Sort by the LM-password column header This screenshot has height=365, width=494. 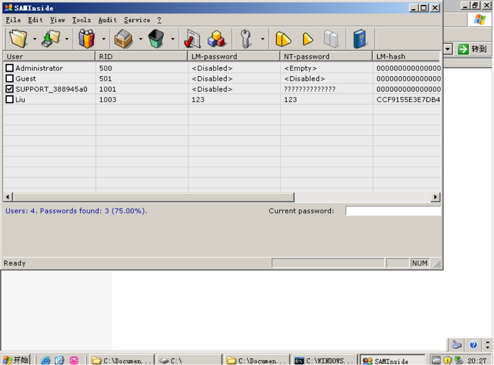tap(234, 56)
